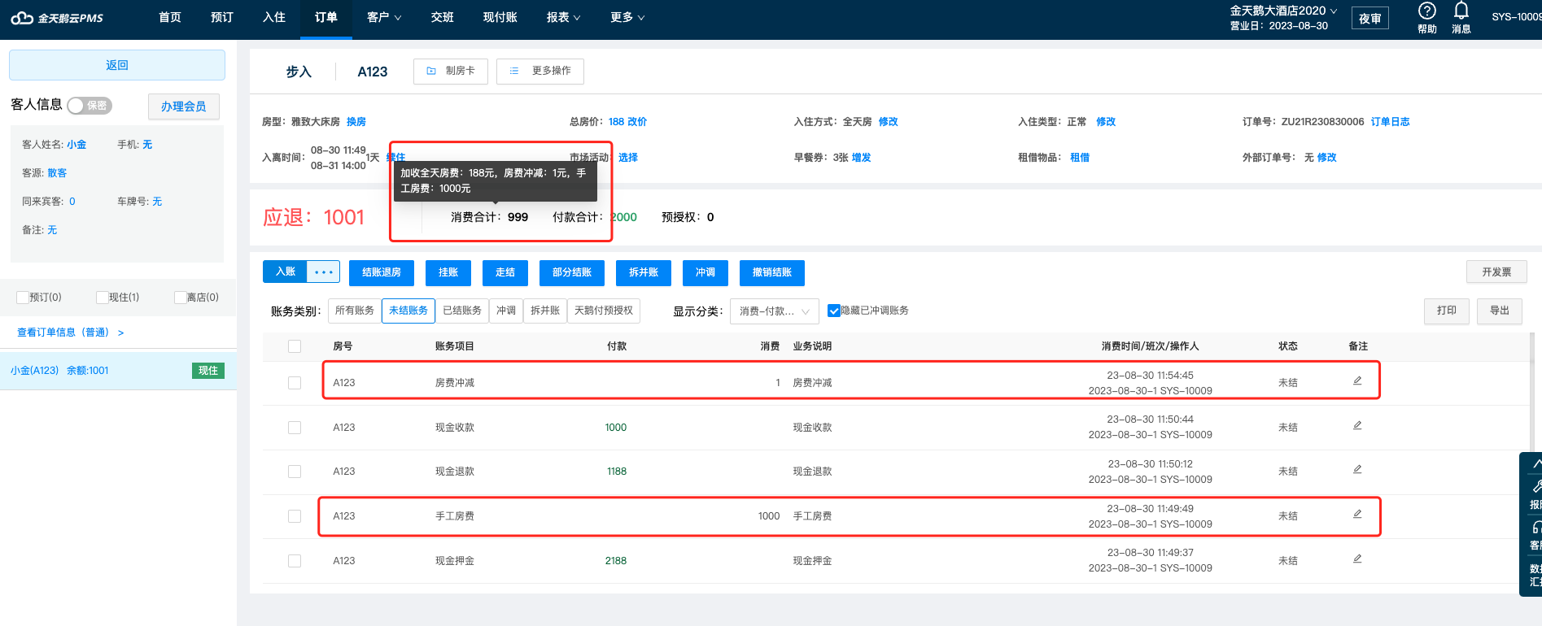Go to 首页 in top navigation
The image size is (1542, 626).
click(170, 17)
